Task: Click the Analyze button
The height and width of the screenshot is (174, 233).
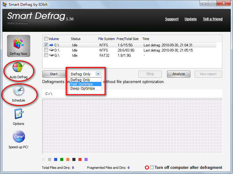Action: coord(179,74)
